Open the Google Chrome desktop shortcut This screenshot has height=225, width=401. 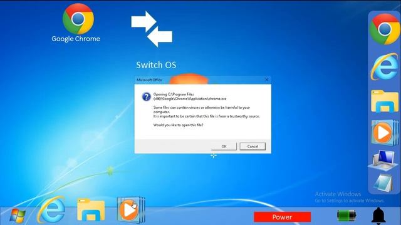(x=78, y=19)
